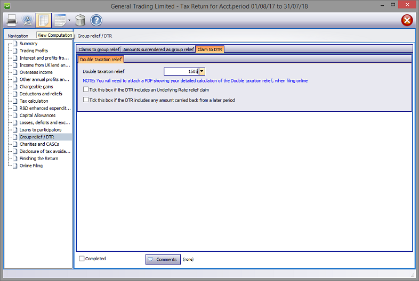Click the Double taxation relief amount field
Screen dimensions: 419x281
coord(181,71)
